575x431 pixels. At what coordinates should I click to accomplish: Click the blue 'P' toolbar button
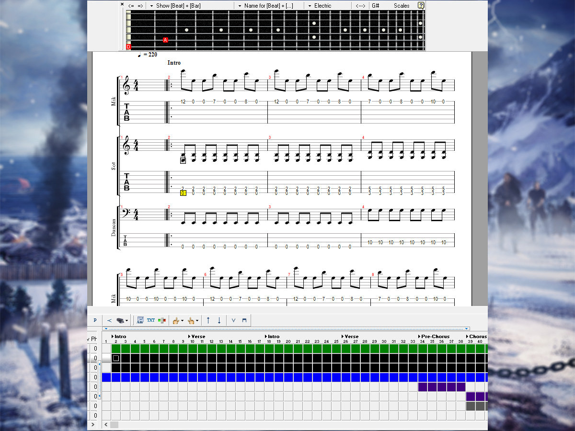click(95, 320)
